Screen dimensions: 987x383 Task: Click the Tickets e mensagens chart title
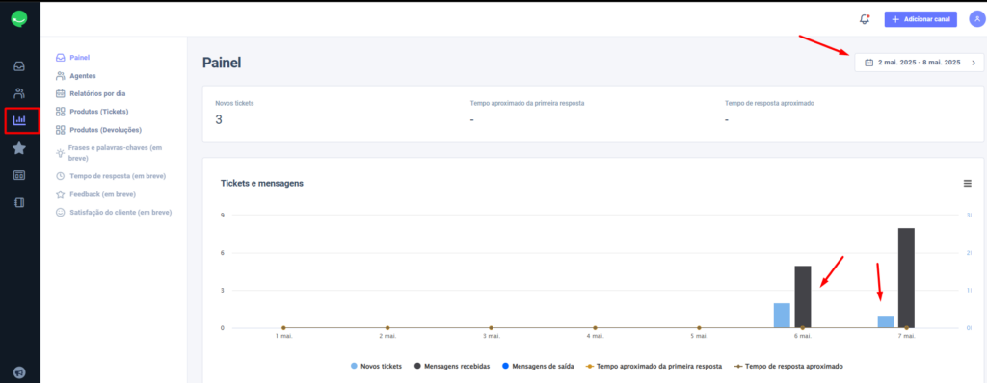click(262, 184)
